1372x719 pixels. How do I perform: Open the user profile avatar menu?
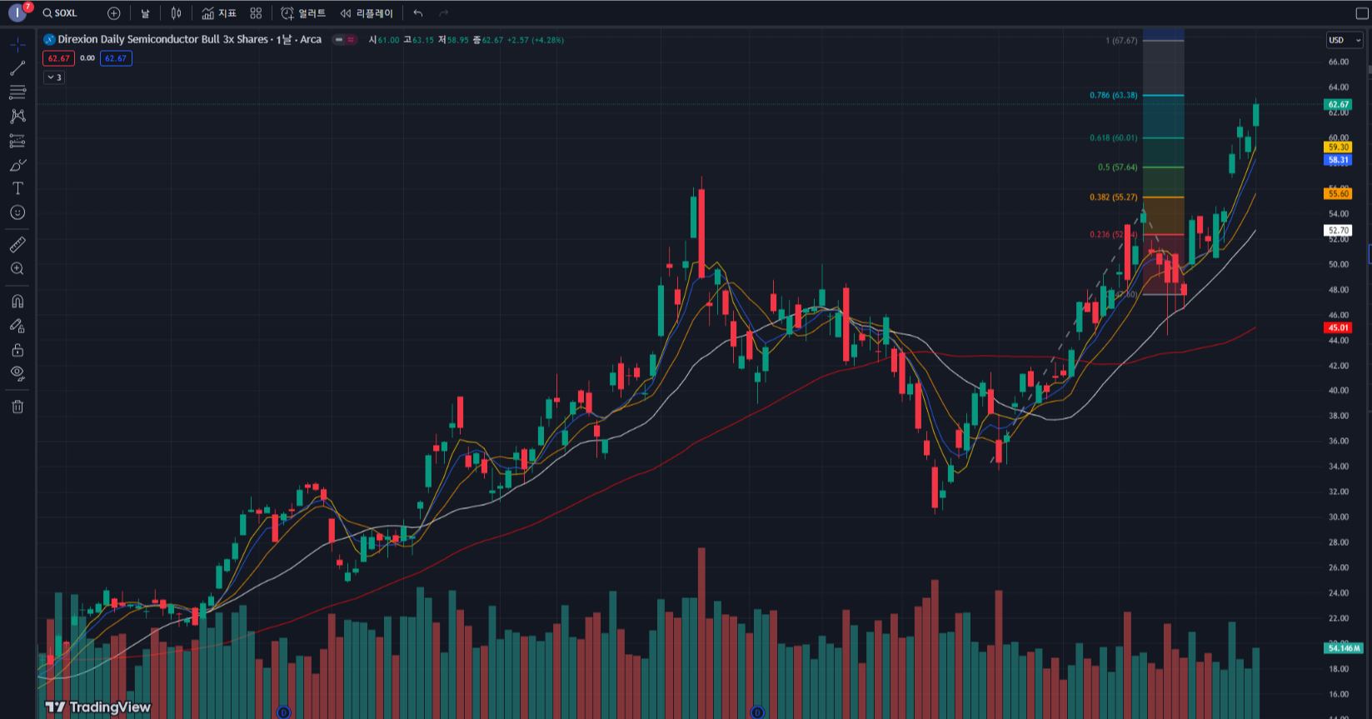tap(17, 12)
